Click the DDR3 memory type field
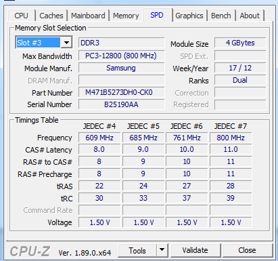 pyautogui.click(x=121, y=43)
